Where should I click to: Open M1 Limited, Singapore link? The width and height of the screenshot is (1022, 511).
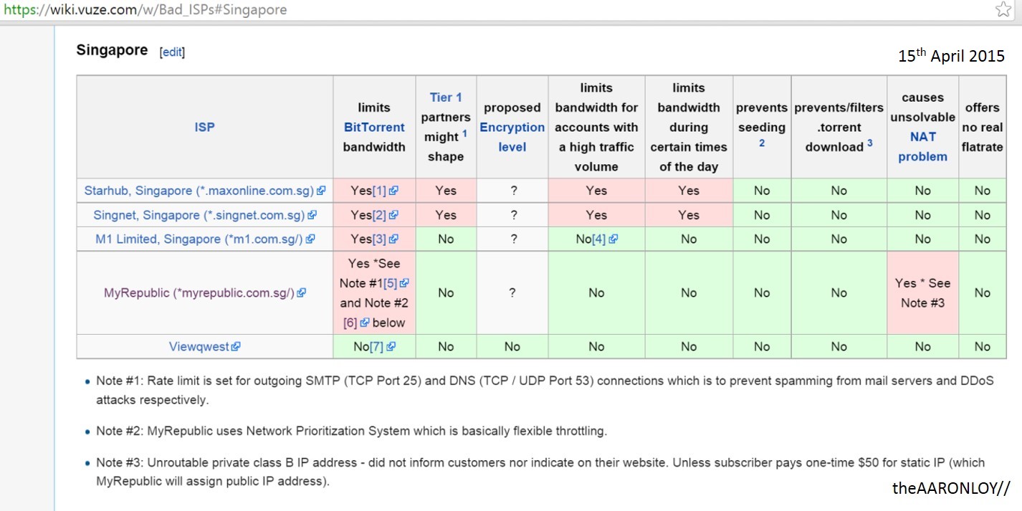(x=200, y=239)
